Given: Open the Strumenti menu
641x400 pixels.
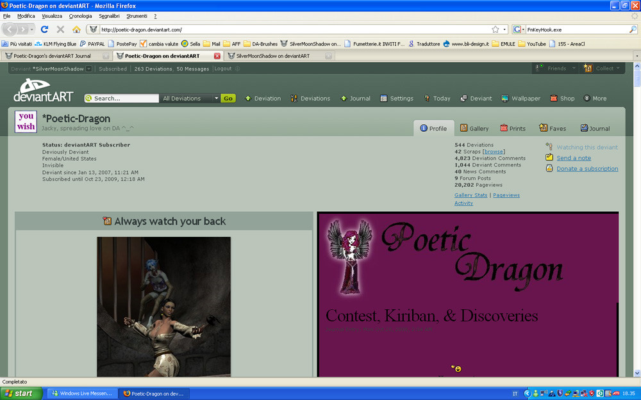Looking at the screenshot, I should pyautogui.click(x=137, y=16).
